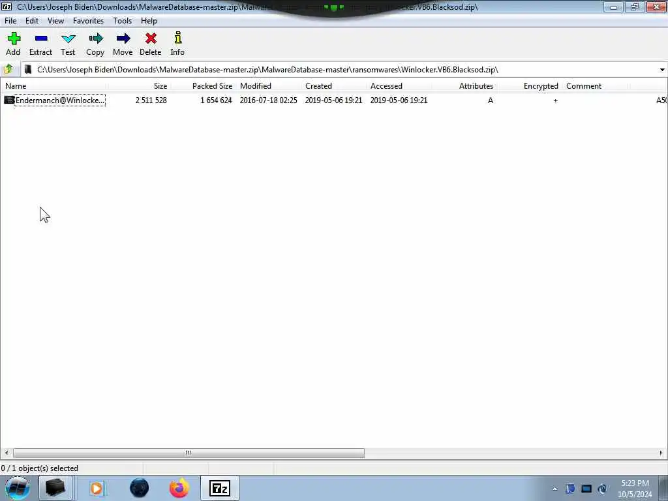Click the size value 2 511 528
Image resolution: width=668 pixels, height=501 pixels.
pyautogui.click(x=151, y=100)
